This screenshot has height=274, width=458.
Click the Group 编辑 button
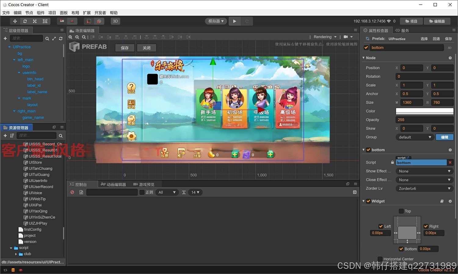445,137
